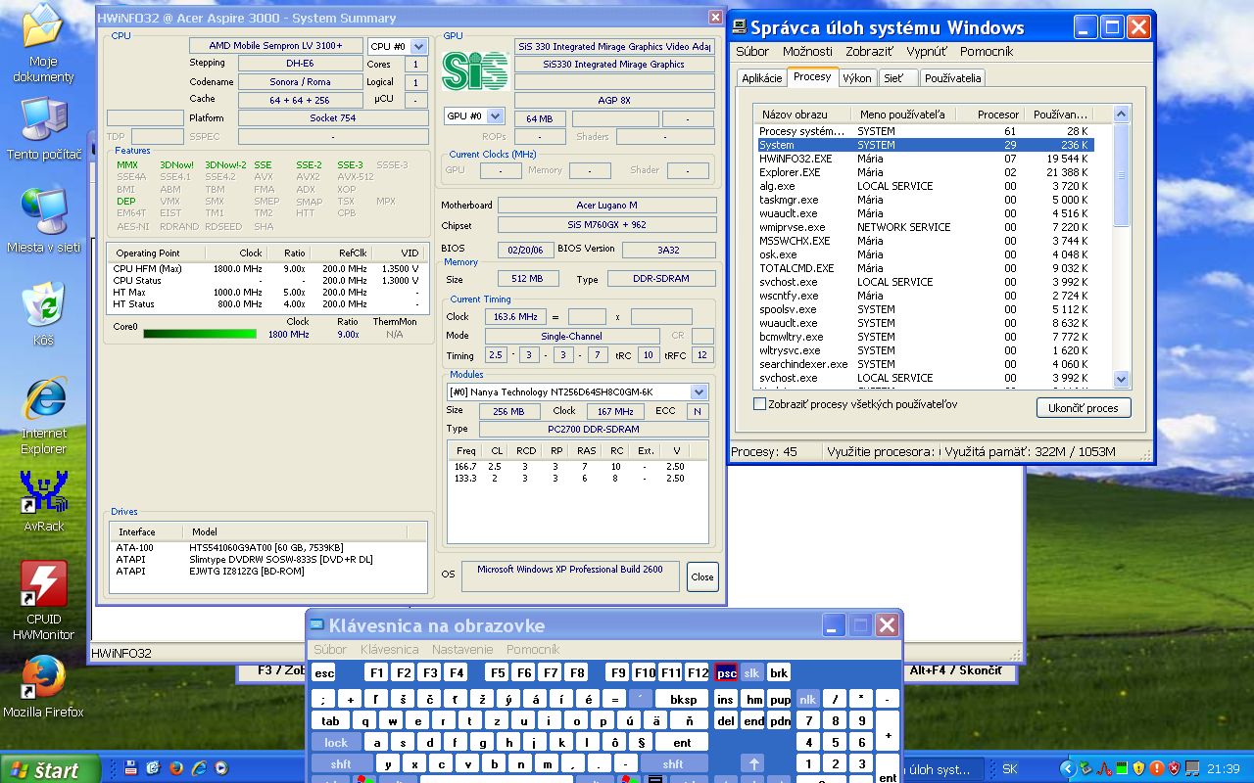The height and width of the screenshot is (783, 1254).
Task: Toggle the right shft key on keyboard
Action: pos(673,763)
